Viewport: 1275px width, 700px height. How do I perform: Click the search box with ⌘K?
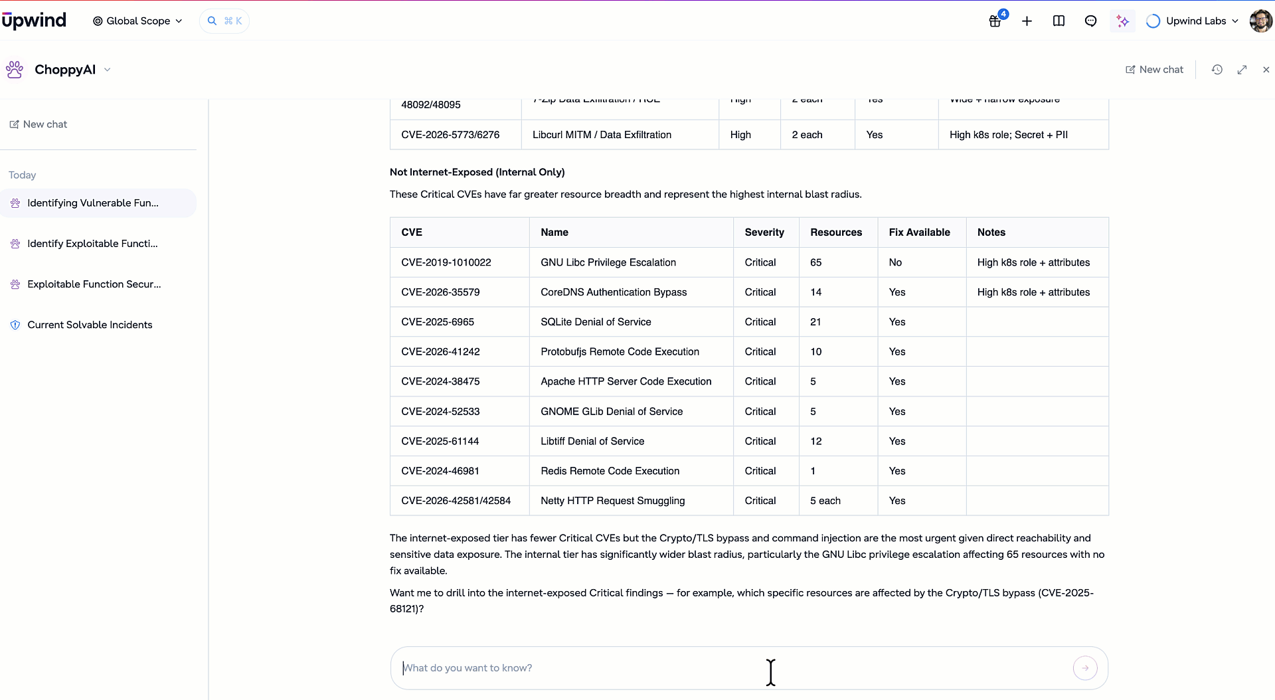click(224, 21)
